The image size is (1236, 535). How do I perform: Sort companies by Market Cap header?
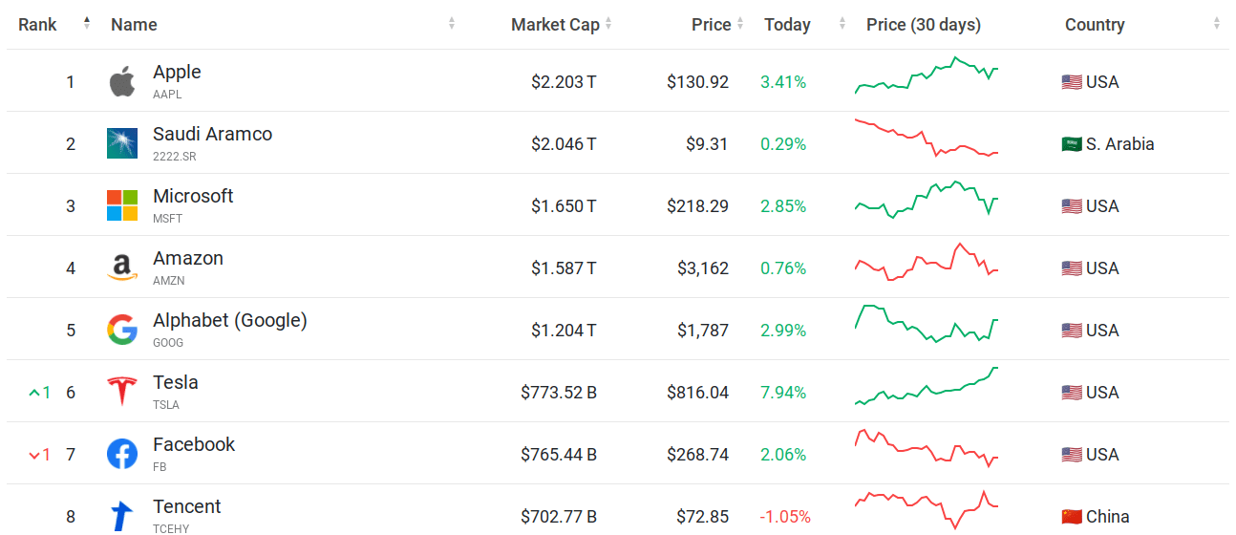click(x=555, y=25)
